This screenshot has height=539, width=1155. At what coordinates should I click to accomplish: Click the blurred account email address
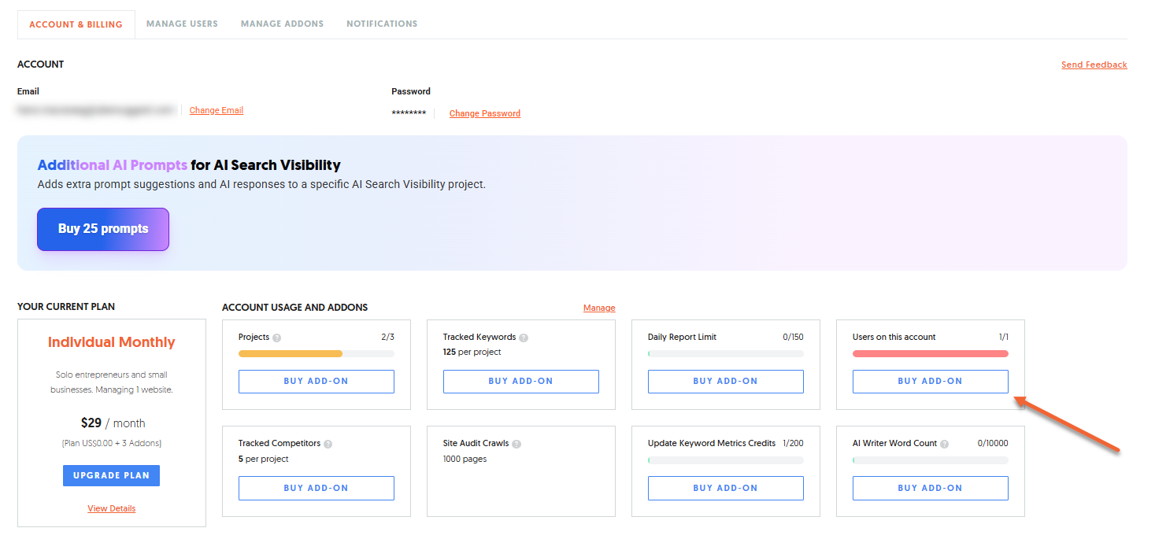[96, 110]
